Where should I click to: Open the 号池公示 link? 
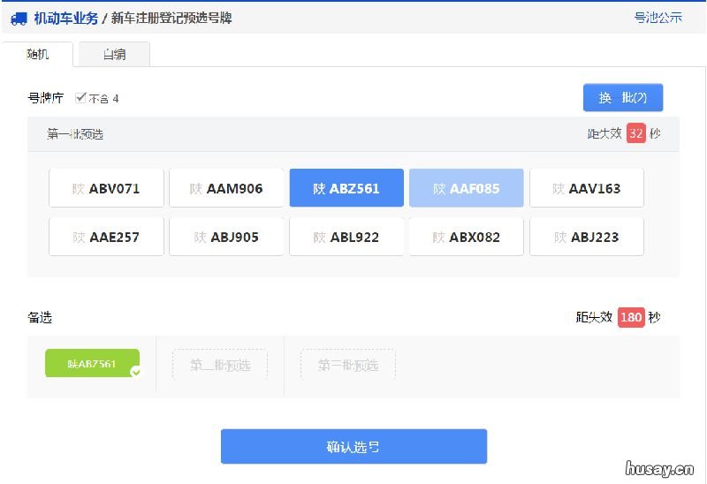click(x=658, y=18)
